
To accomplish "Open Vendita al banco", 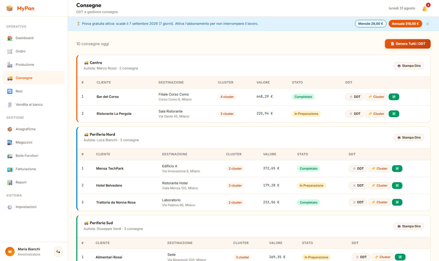I will pyautogui.click(x=34, y=104).
